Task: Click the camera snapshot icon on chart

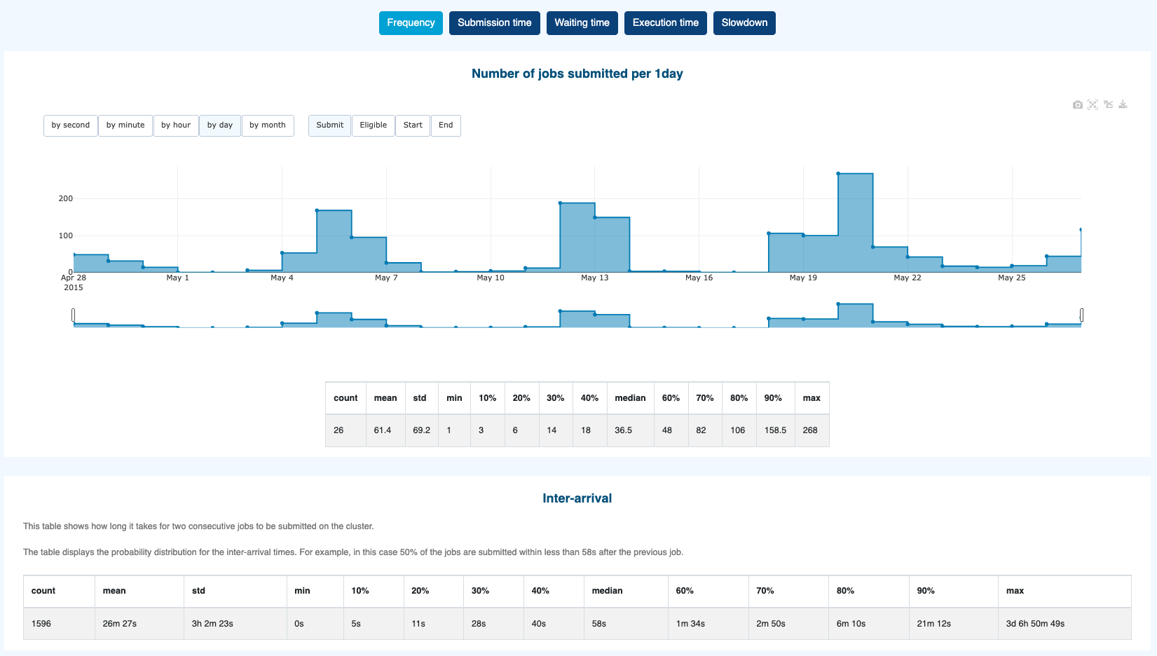Action: [1077, 105]
